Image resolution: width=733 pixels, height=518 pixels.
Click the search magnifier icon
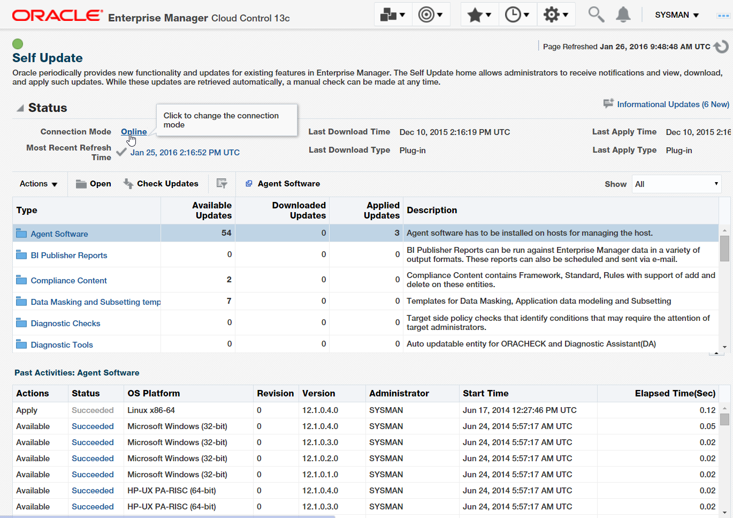pos(596,14)
